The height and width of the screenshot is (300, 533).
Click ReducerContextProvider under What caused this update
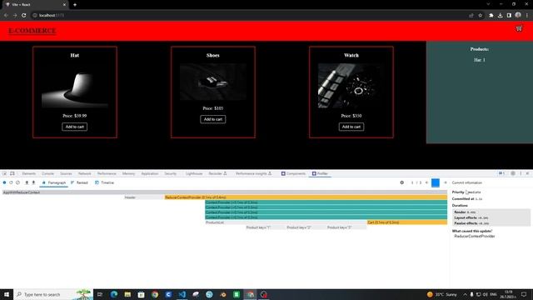[x=475, y=236]
